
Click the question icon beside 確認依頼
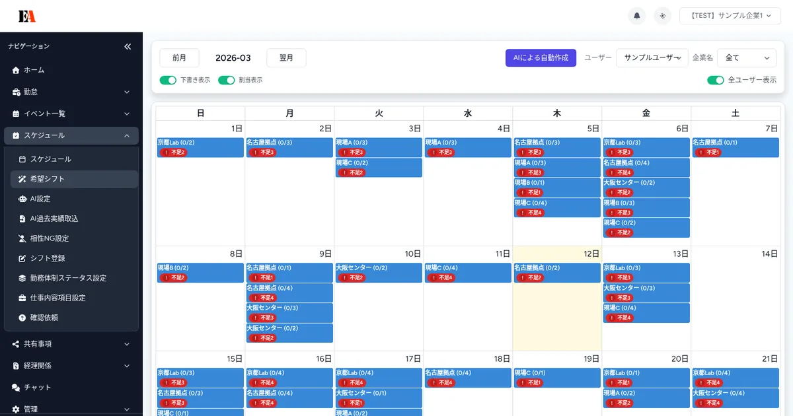click(x=22, y=318)
